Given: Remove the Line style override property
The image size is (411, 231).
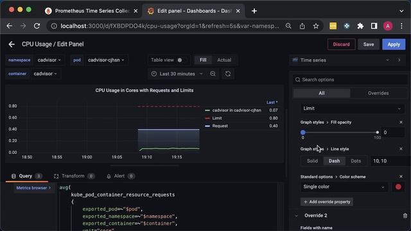Looking at the screenshot, I should coord(401,149).
